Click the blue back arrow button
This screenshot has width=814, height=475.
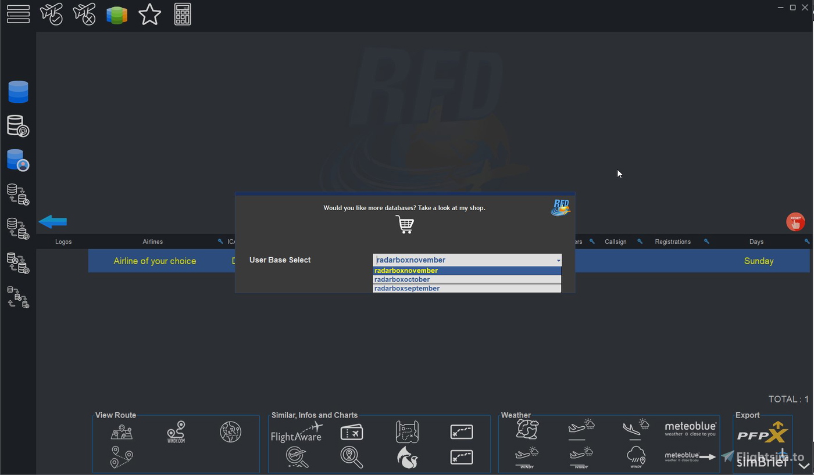52,221
